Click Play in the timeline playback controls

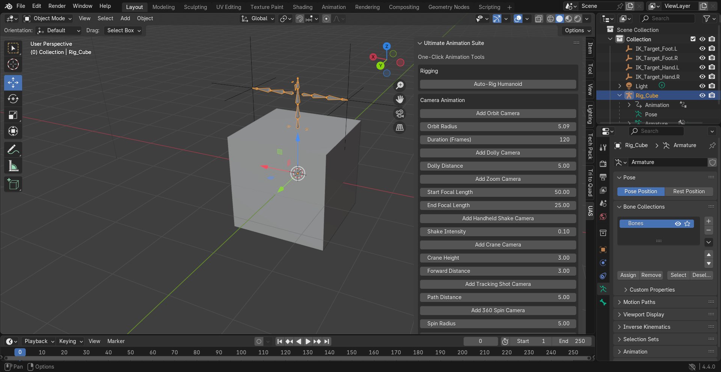coord(308,341)
